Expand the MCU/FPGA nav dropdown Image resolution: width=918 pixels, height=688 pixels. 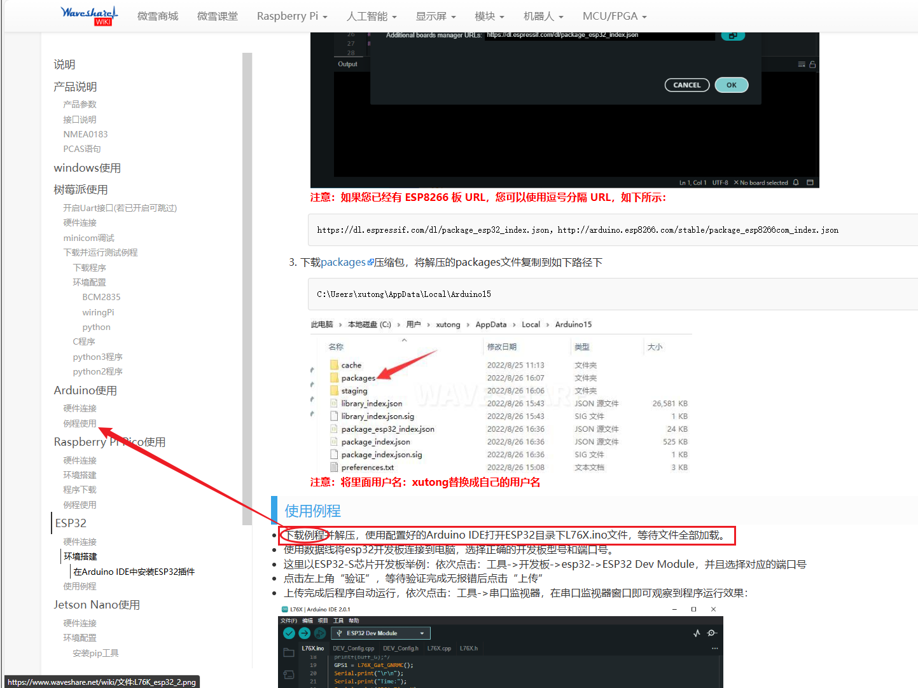(615, 16)
